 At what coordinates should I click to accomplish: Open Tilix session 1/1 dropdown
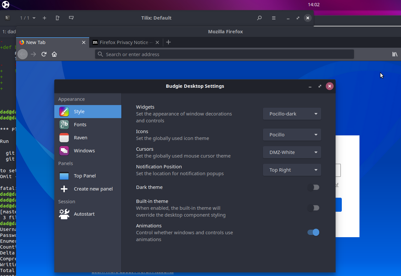tap(28, 18)
